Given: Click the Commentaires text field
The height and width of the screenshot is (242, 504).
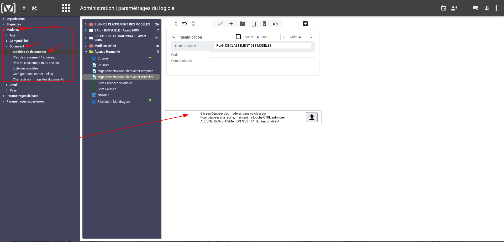Looking at the screenshot, I should tap(243, 67).
